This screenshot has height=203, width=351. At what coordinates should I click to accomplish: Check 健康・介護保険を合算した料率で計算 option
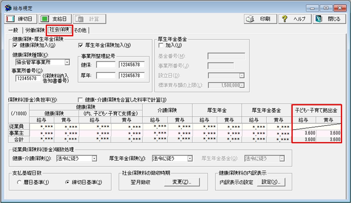pyautogui.click(x=80, y=100)
